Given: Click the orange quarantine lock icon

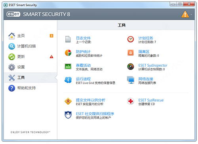Looking at the screenshot, I should pyautogui.click(x=130, y=53).
